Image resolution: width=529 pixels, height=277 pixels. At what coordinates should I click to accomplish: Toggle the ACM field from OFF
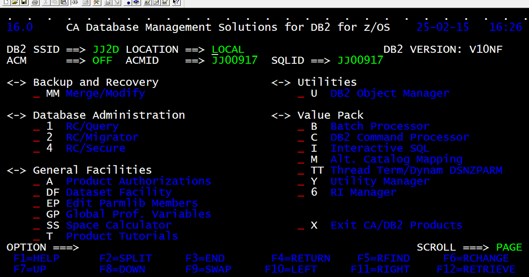coord(102,60)
